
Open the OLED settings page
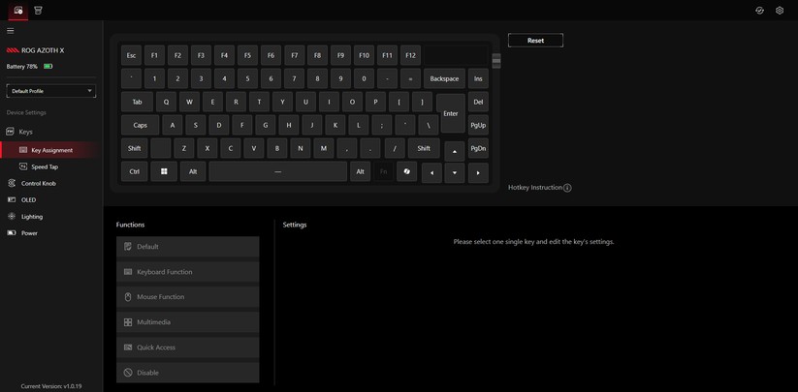click(x=28, y=200)
